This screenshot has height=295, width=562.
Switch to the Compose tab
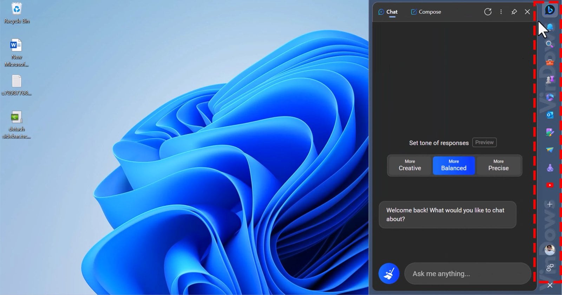[x=426, y=12]
